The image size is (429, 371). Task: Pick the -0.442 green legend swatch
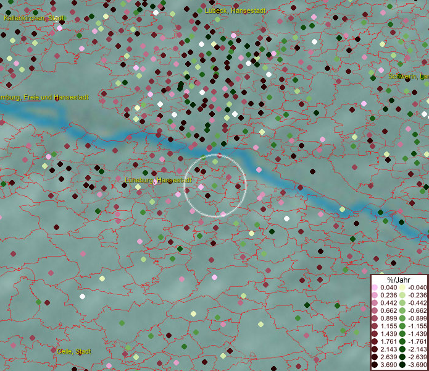[x=402, y=303]
